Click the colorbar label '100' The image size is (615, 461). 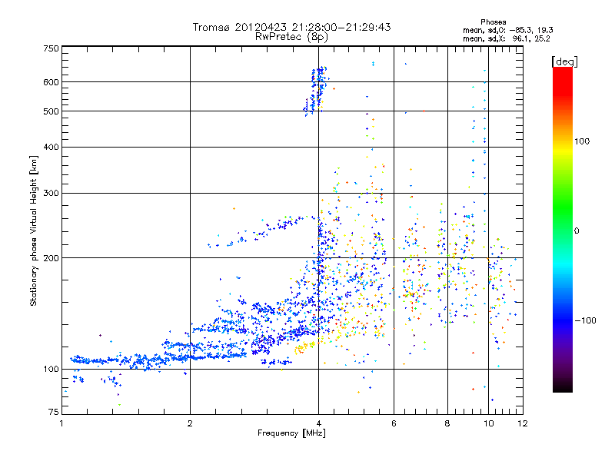click(x=582, y=141)
